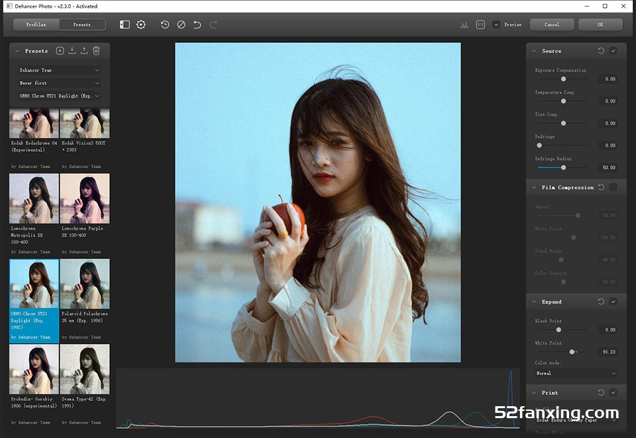Confirm with the OK button
636x438 pixels.
[600, 25]
